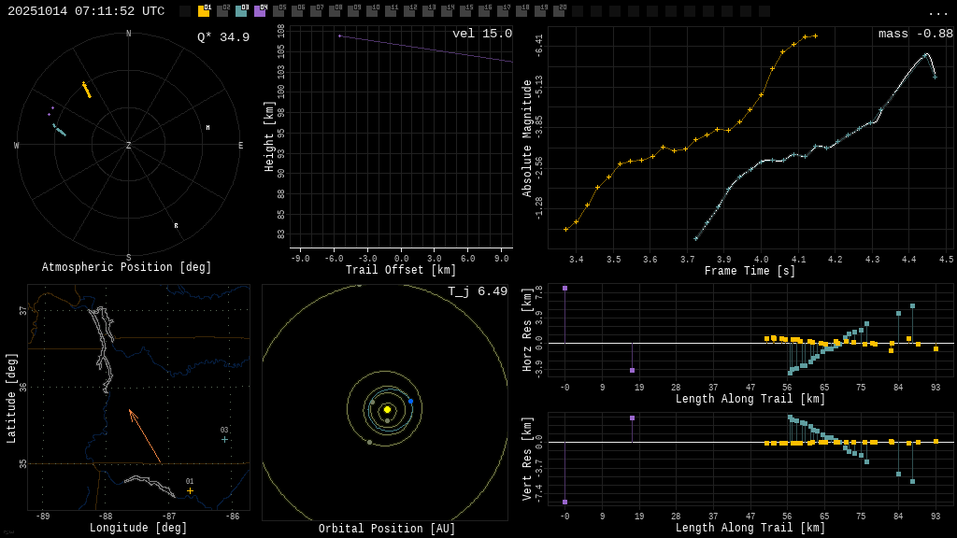The height and width of the screenshot is (538, 957).
Task: Click the vel 15.0 label
Action: (x=482, y=34)
